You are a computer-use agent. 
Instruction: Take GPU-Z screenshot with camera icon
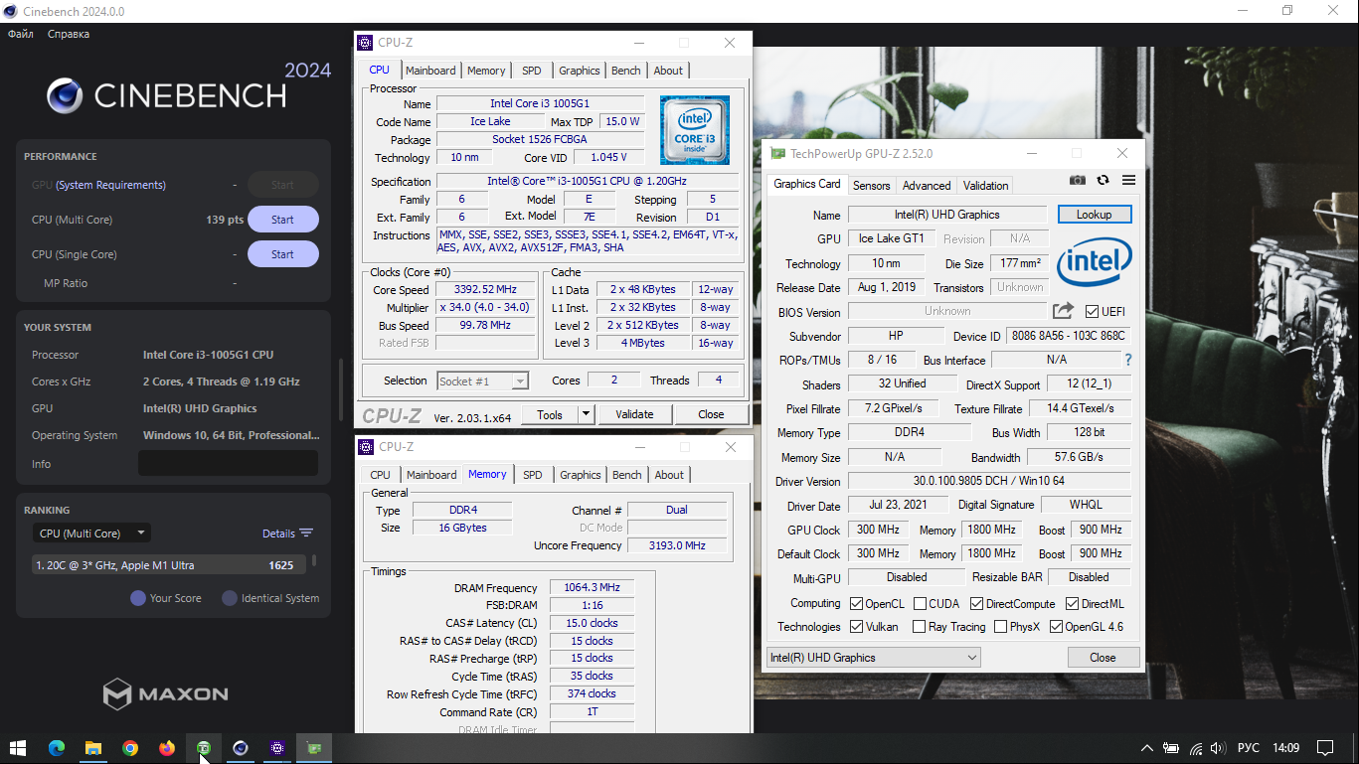1078,180
